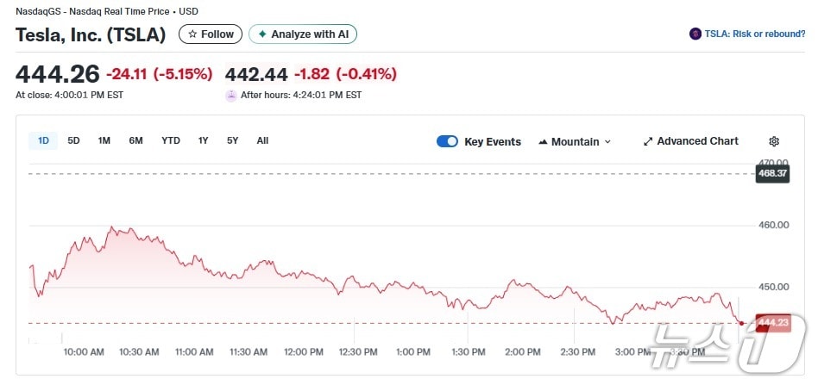Click the red dot ending the price line
The image size is (818, 385).
pos(742,323)
